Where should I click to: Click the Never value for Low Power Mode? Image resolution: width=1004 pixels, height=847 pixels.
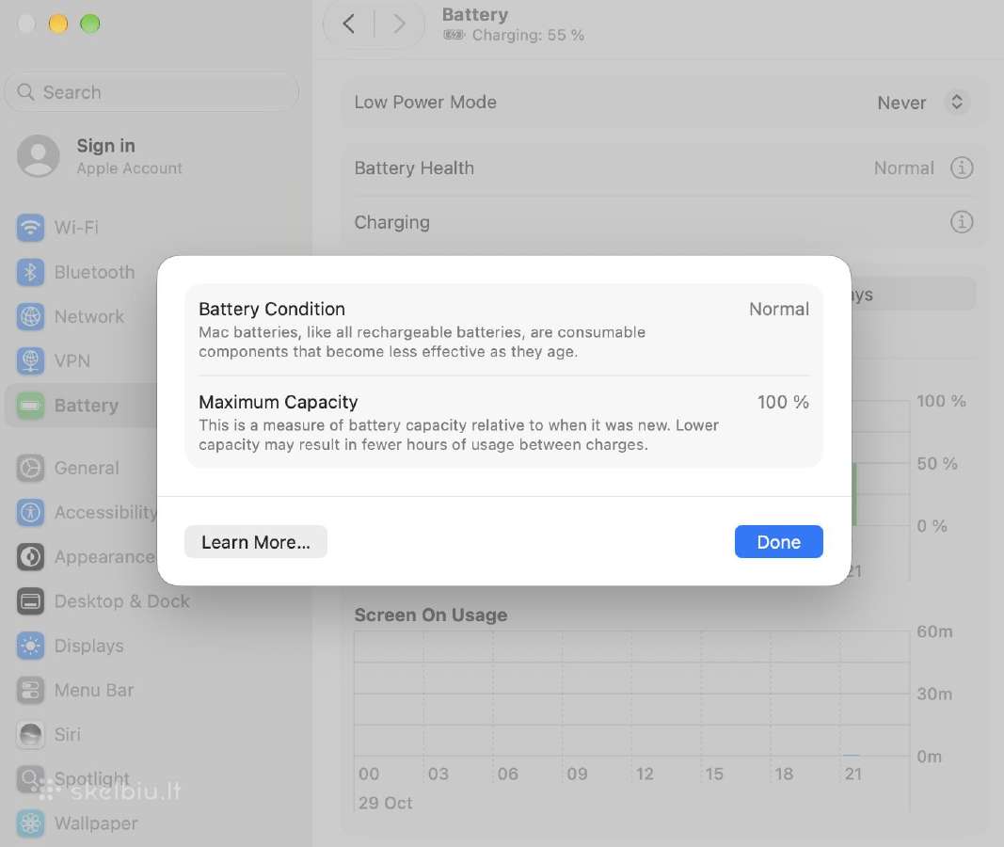pyautogui.click(x=901, y=103)
